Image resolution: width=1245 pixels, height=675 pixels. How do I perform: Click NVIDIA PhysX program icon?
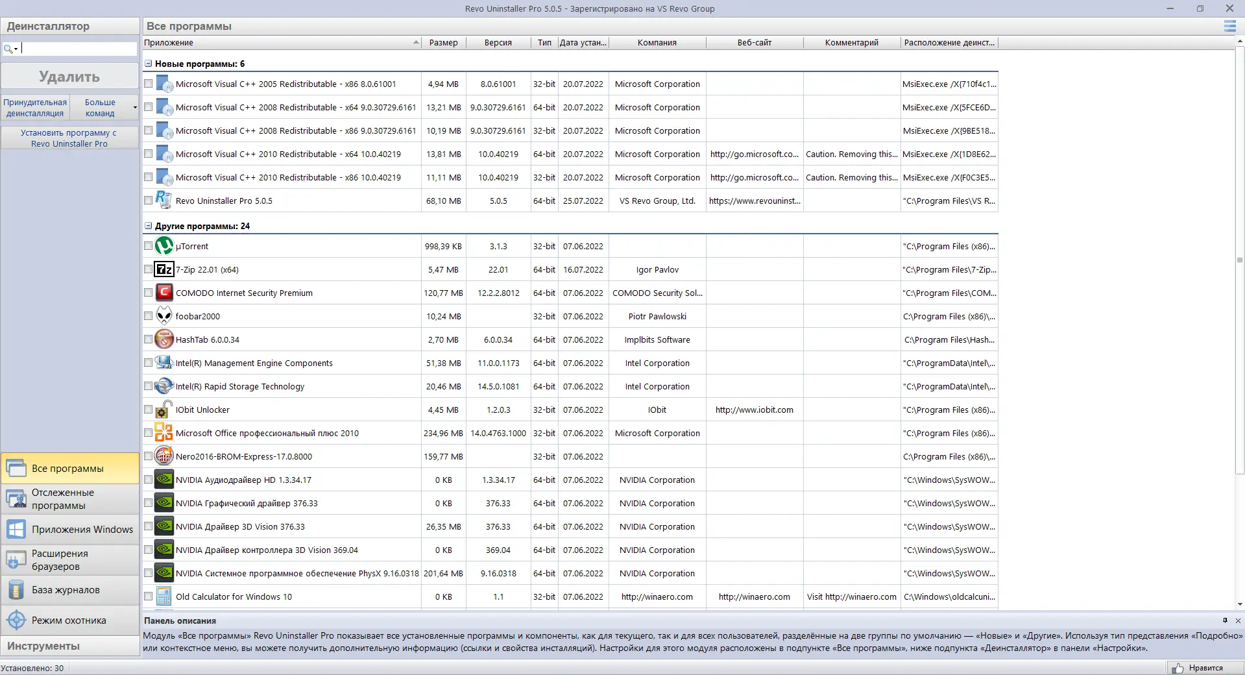pyautogui.click(x=164, y=573)
